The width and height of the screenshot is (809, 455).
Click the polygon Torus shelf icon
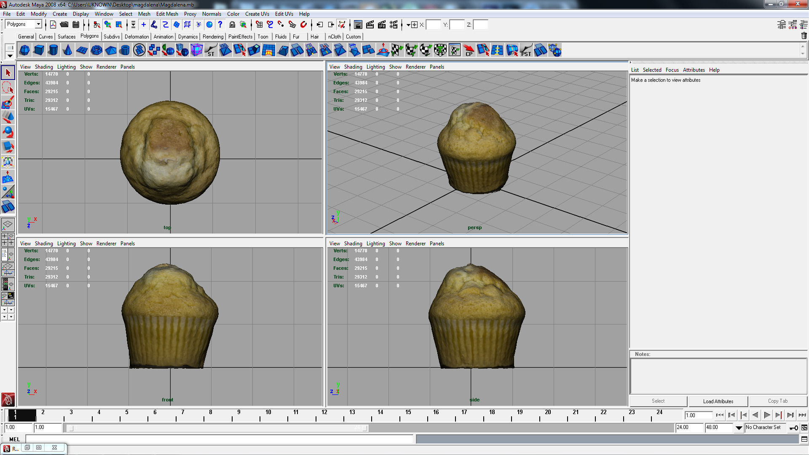click(96, 51)
